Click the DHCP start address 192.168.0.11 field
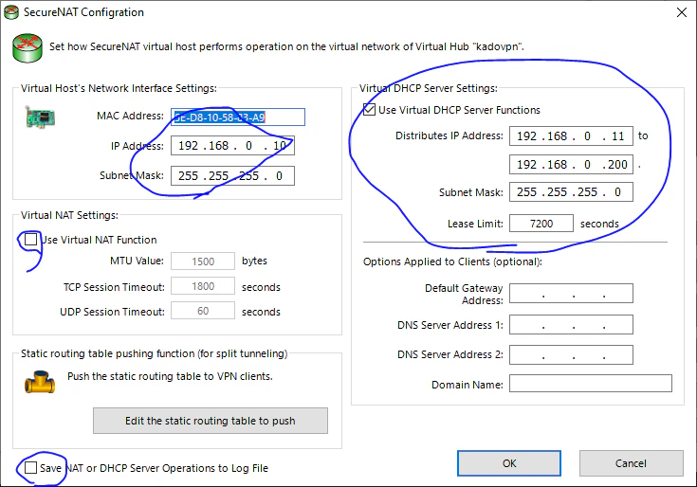The image size is (697, 487). click(571, 135)
